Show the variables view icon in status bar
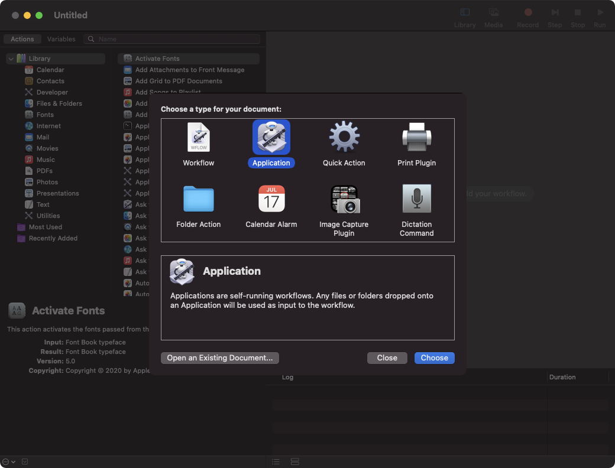This screenshot has height=468, width=615. pyautogui.click(x=295, y=461)
